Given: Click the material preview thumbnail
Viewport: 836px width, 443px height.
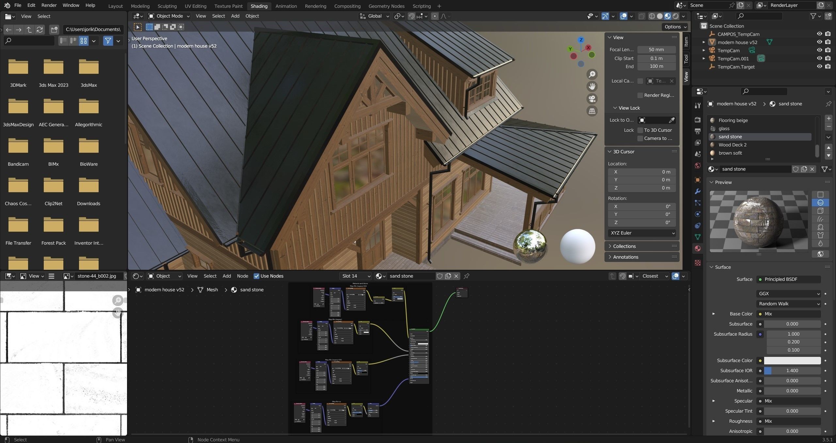Looking at the screenshot, I should 759,221.
